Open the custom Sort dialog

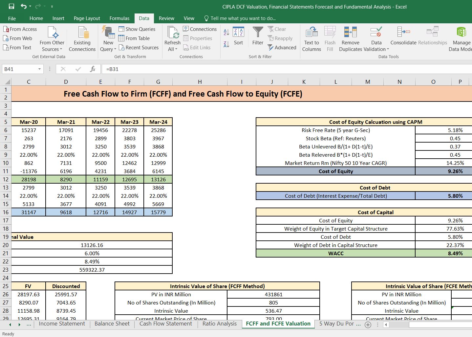(238, 36)
